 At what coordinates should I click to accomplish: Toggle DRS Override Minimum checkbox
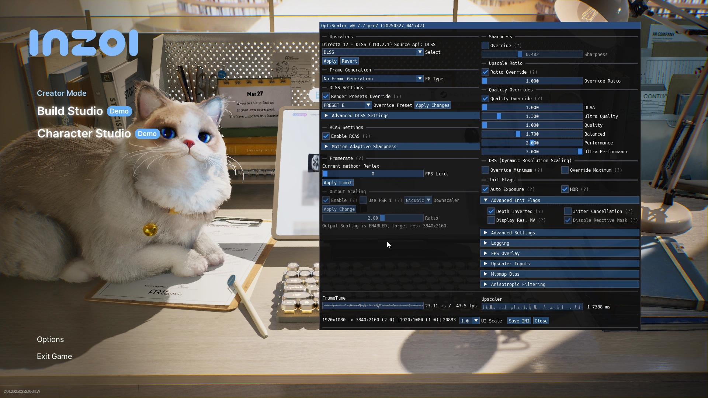click(485, 170)
